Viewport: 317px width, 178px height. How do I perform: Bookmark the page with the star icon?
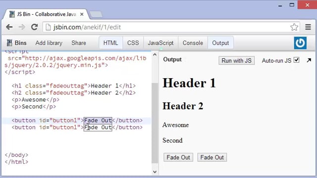tap(294, 27)
